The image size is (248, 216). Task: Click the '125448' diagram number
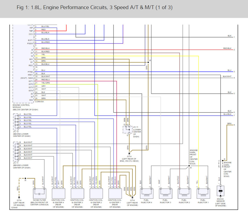click(14, 207)
